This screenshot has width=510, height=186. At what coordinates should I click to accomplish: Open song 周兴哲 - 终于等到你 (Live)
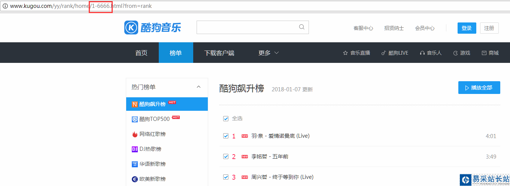[282, 177]
